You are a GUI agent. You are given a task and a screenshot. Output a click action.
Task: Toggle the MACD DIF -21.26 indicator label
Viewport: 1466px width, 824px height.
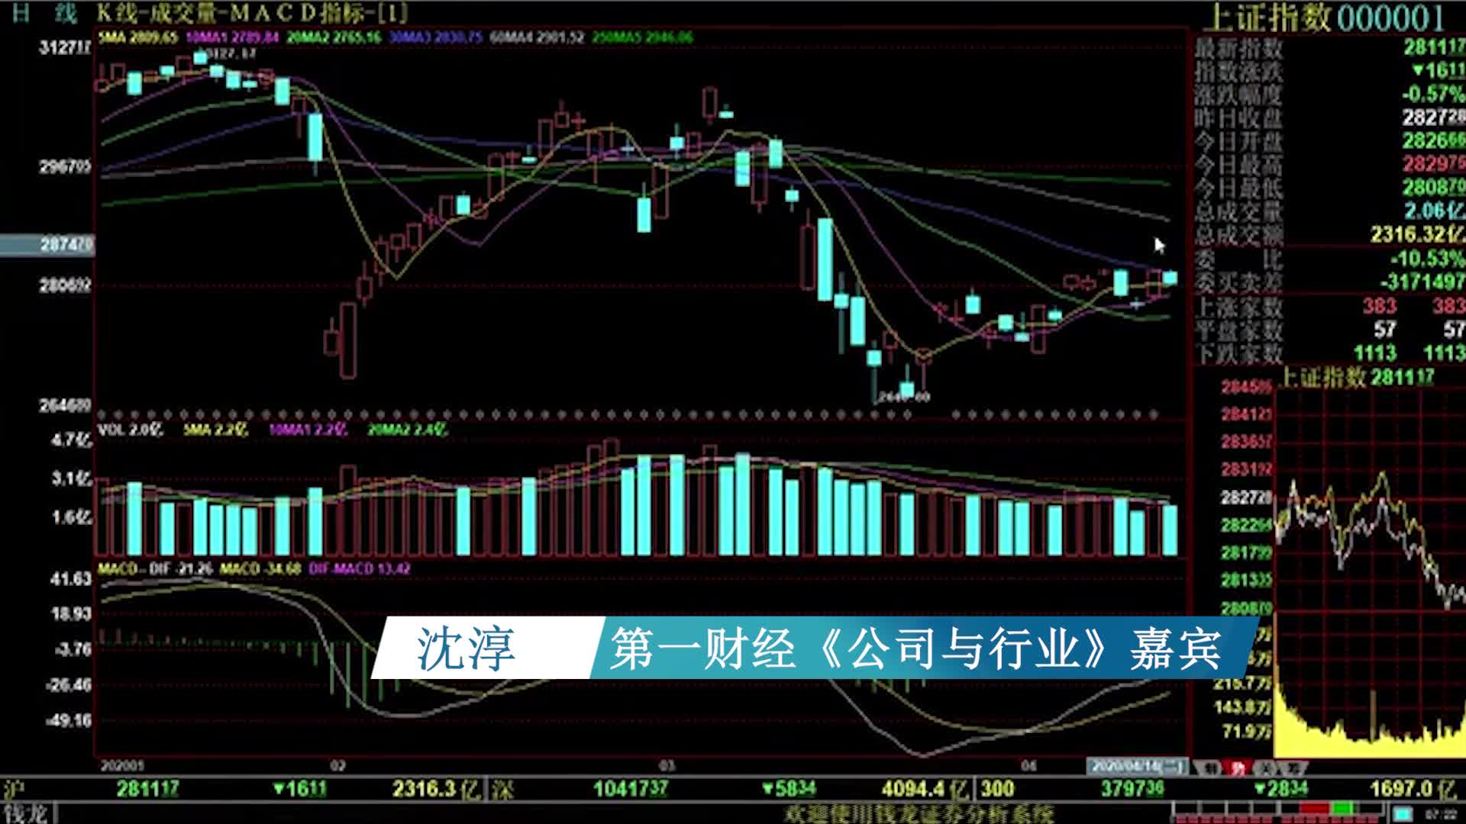tap(155, 568)
